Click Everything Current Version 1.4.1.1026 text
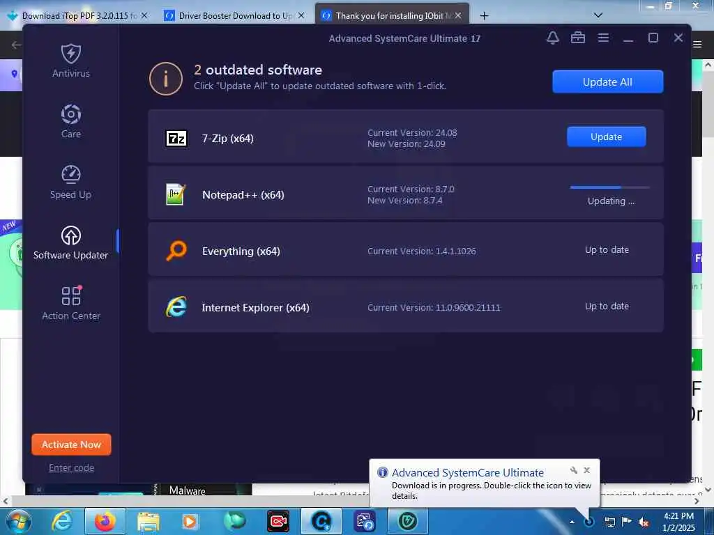The image size is (714, 535). coord(422,251)
